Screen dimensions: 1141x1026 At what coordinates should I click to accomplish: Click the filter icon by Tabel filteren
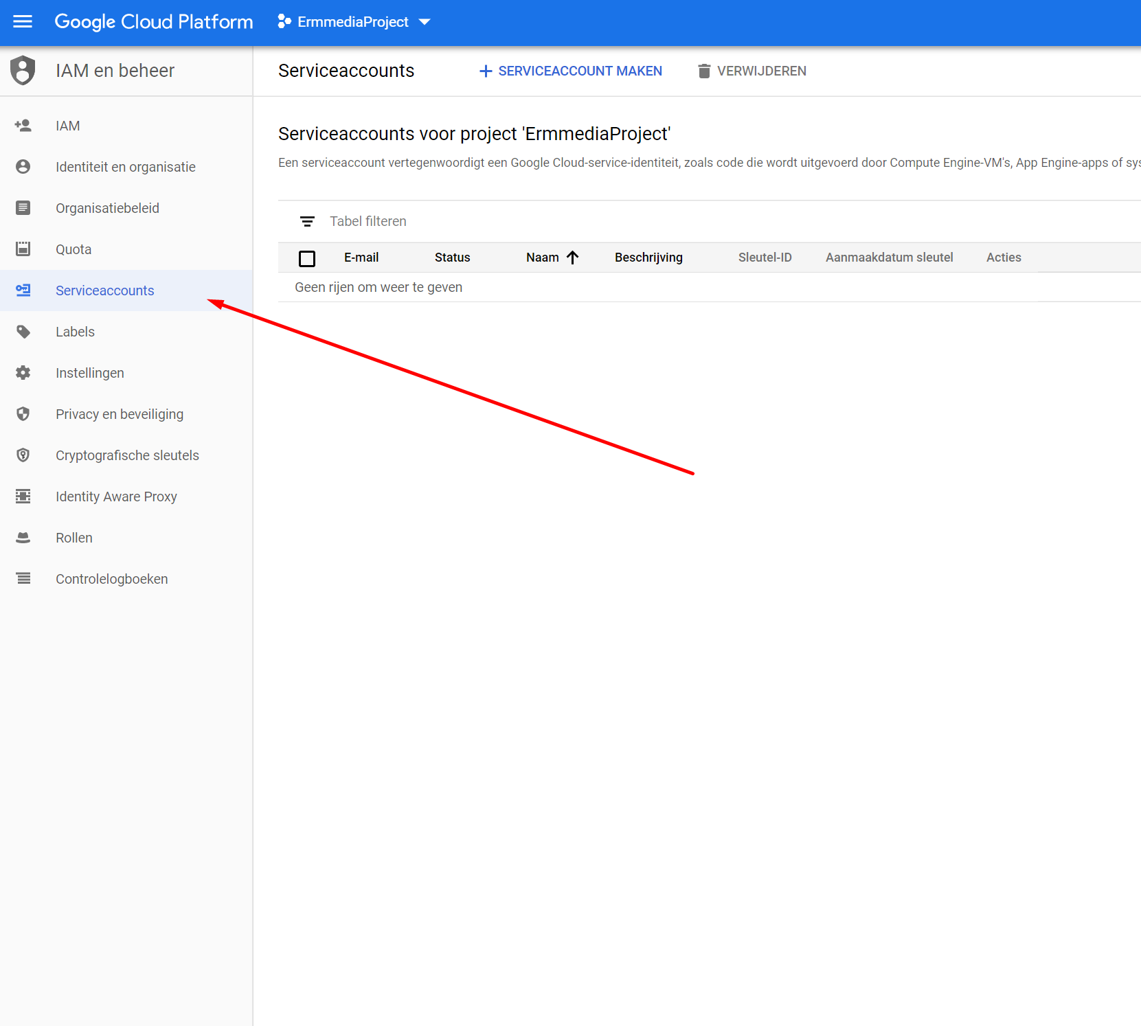(x=307, y=221)
